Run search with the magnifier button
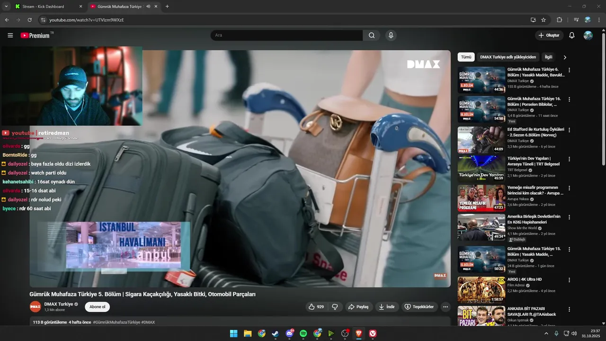The image size is (606, 341). coord(372,35)
